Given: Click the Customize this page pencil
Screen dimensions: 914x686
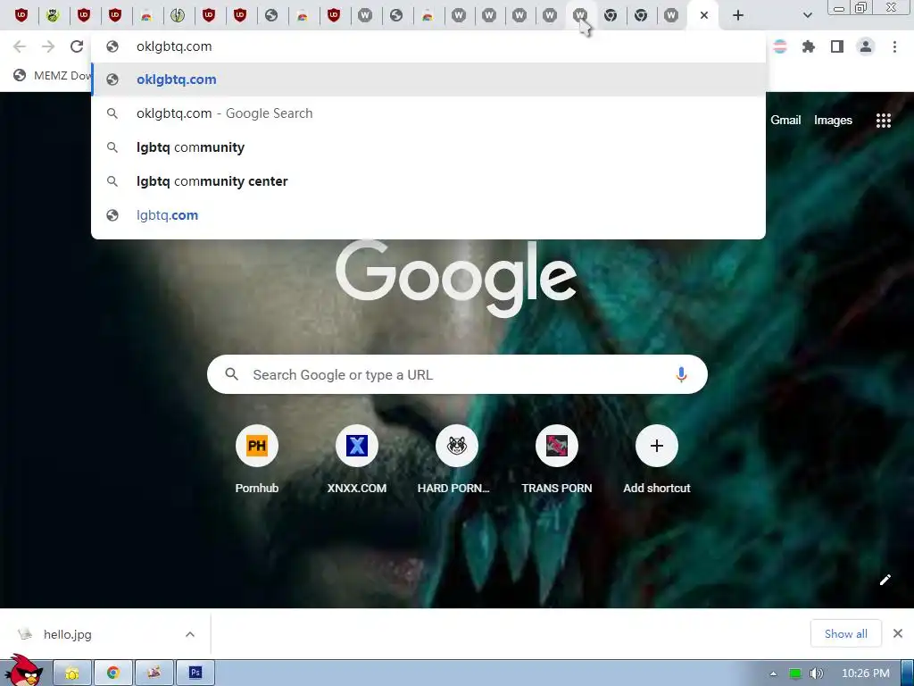Looking at the screenshot, I should 885,579.
